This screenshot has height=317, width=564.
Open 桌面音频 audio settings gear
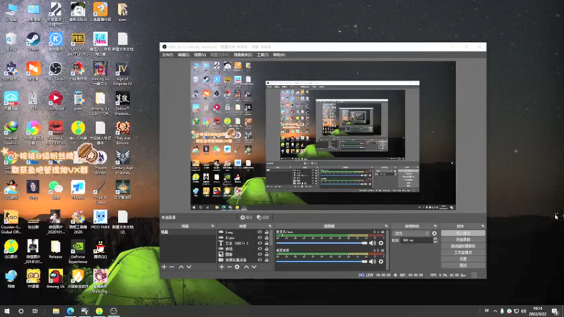click(381, 261)
